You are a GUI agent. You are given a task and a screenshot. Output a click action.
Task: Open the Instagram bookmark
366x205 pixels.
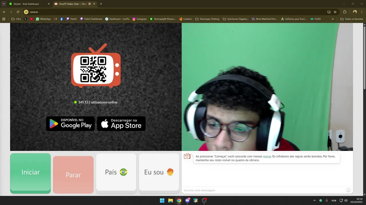140,19
